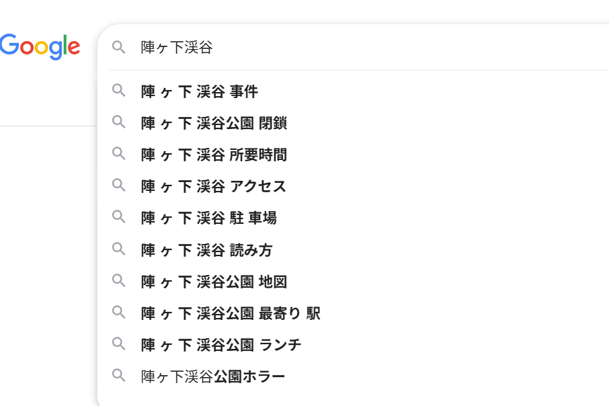The height and width of the screenshot is (406, 609).
Task: Select suggestion 陣ヶ下渓谷 事件
Action: (353, 91)
